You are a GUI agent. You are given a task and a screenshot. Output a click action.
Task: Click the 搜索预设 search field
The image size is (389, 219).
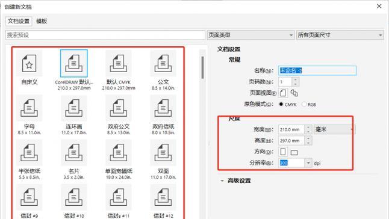[105, 35]
